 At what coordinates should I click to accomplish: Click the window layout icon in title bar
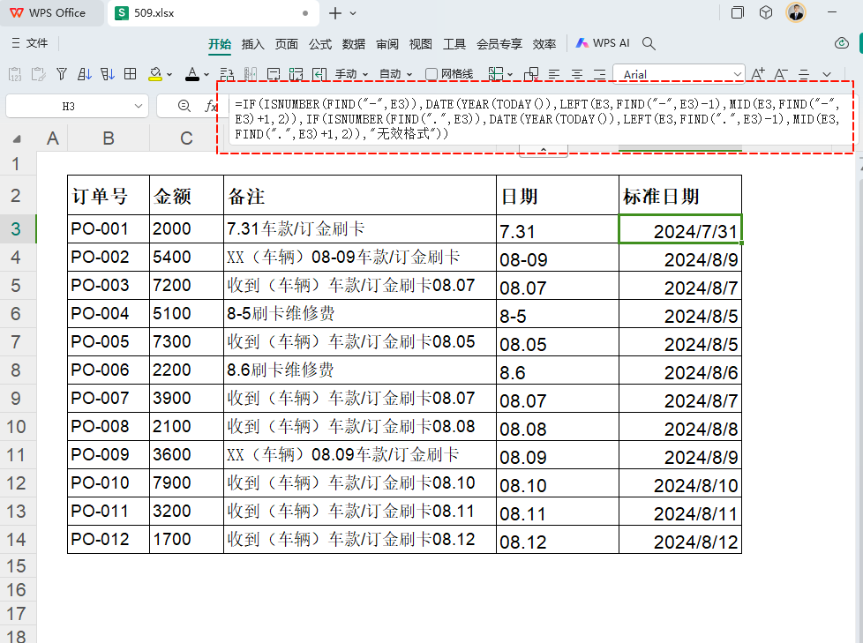click(737, 12)
